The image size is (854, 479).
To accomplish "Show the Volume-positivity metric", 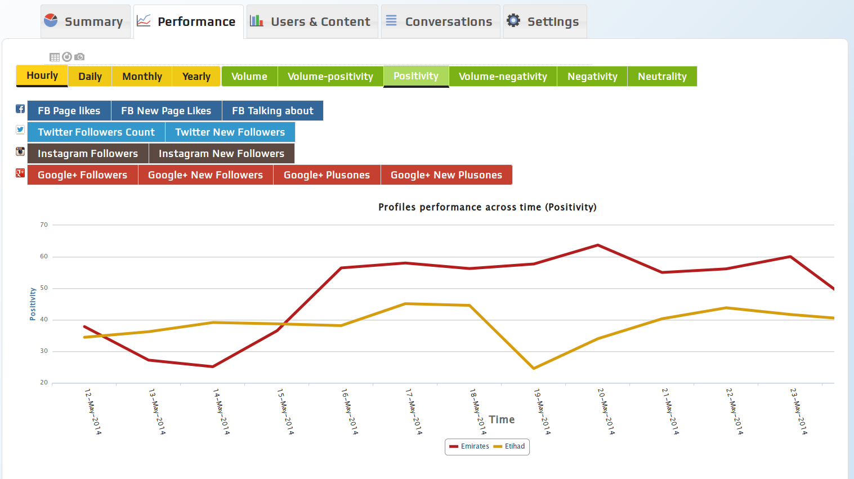I will [330, 77].
